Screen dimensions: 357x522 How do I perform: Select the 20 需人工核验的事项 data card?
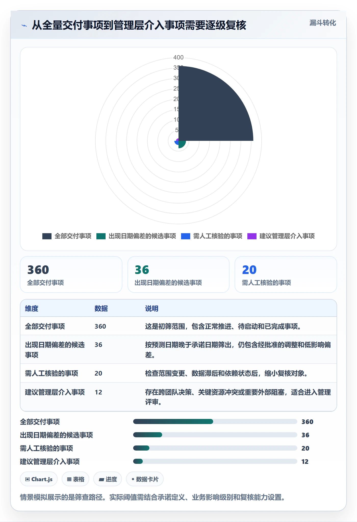tap(286, 275)
